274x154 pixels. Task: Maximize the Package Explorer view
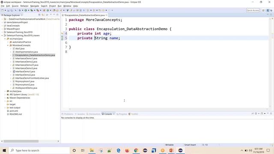(x=57, y=15)
